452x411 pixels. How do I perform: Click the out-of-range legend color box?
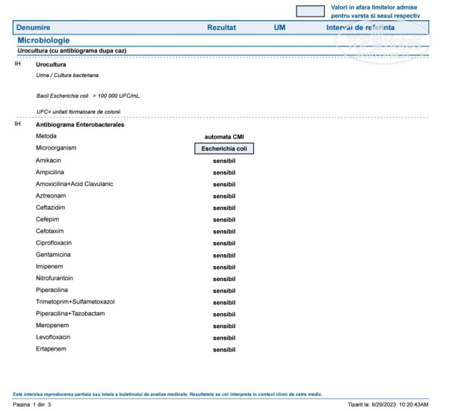310,11
